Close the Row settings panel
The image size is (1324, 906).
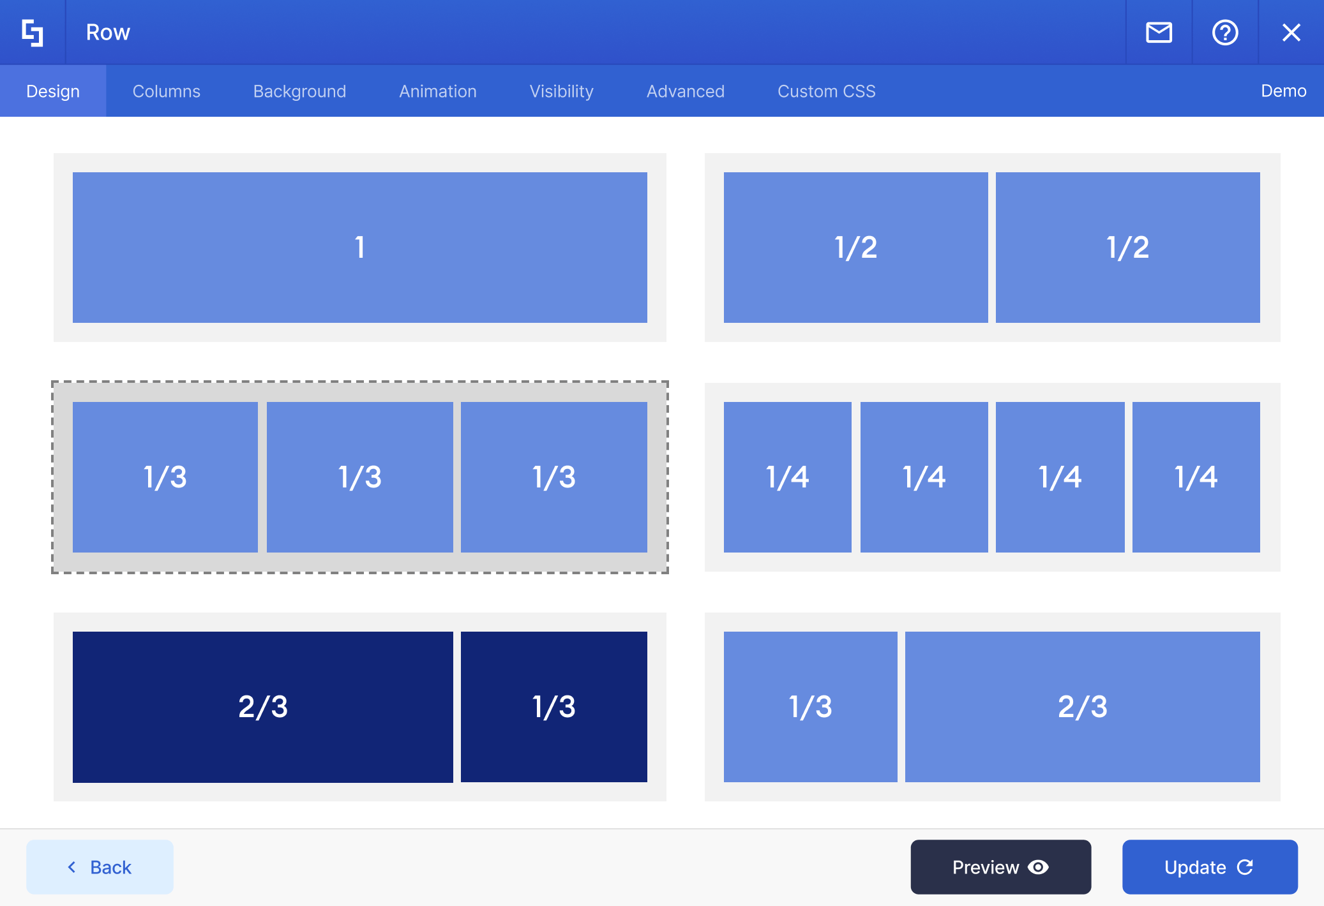tap(1291, 33)
